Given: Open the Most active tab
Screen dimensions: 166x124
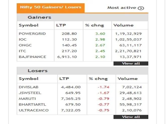Looking at the screenshot, I should point(122,8).
